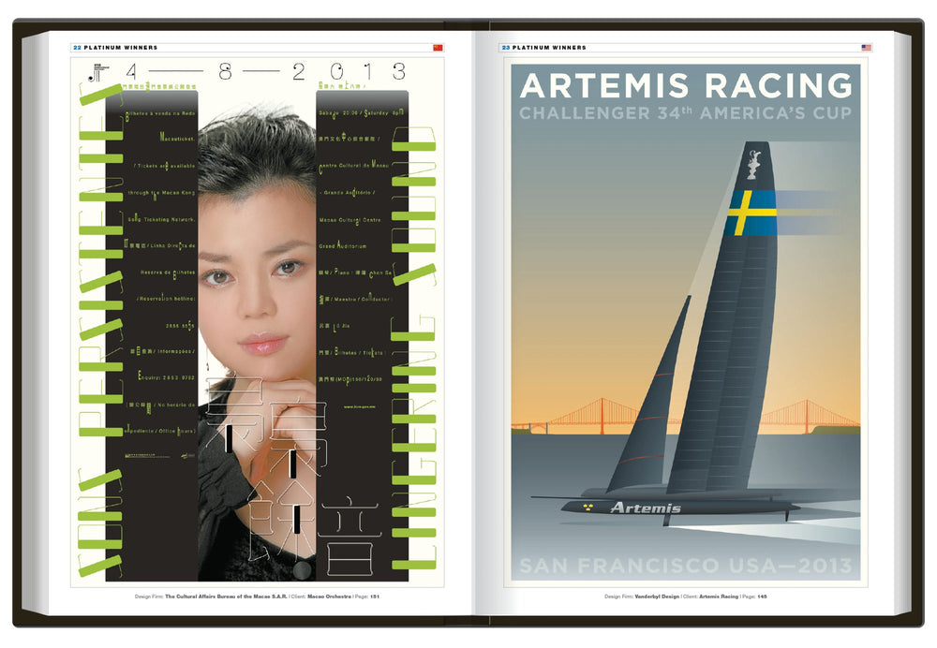The image size is (937, 648).
Task: Click the Challenger 34th America's Cup subtitle
Action: point(686,114)
